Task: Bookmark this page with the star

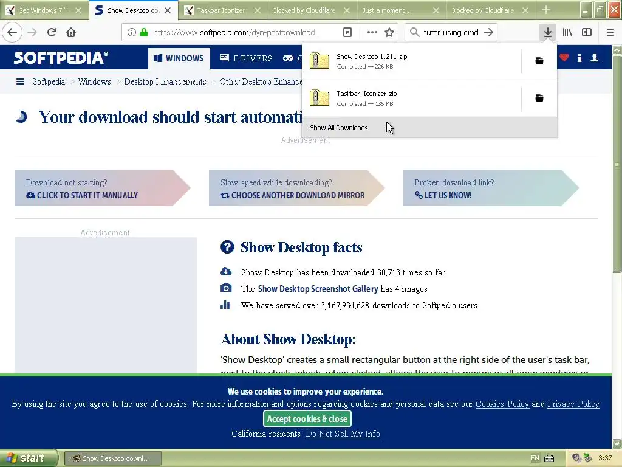Action: pos(389,32)
